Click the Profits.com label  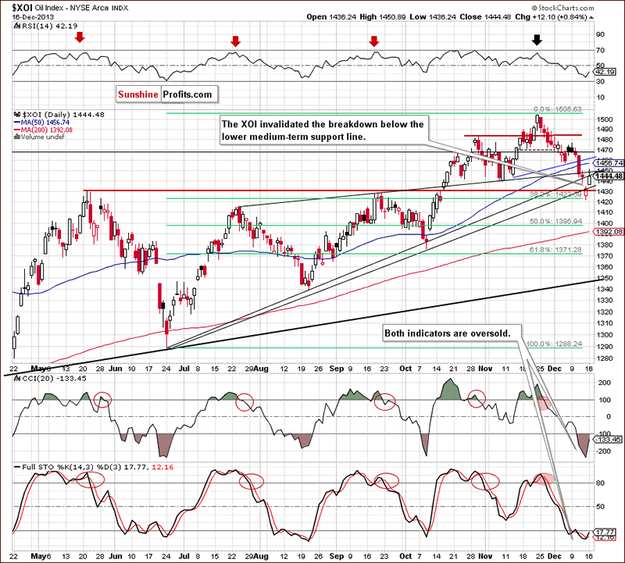tap(187, 94)
